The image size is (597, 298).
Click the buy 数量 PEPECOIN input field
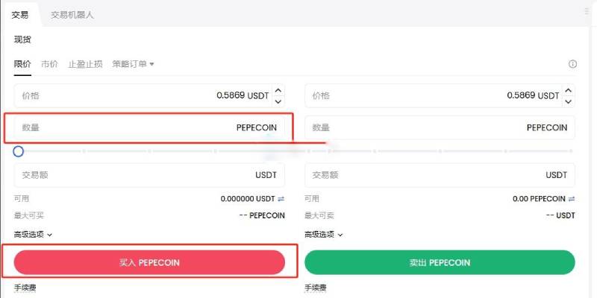[149, 127]
